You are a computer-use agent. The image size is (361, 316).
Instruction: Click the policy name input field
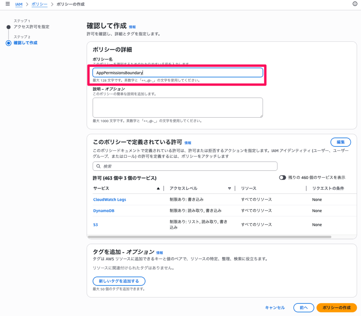(x=178, y=73)
